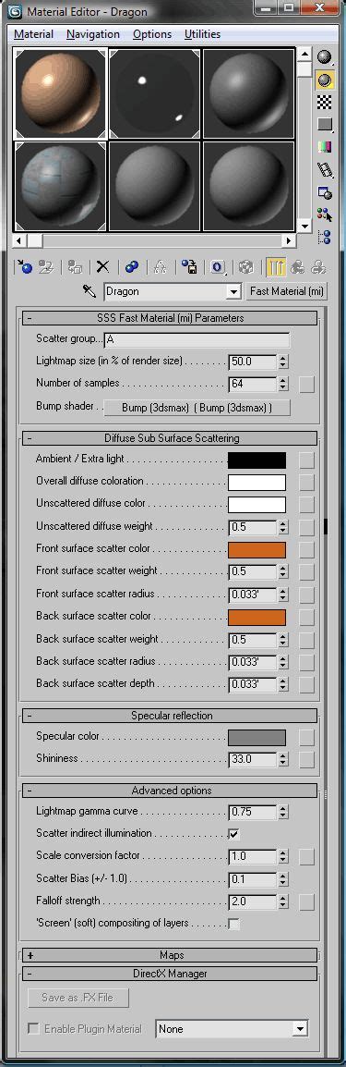
Task: Open Front surface scatter color swatch
Action: tap(257, 550)
